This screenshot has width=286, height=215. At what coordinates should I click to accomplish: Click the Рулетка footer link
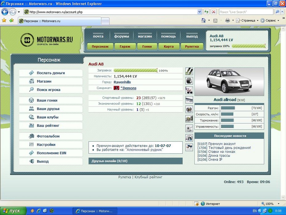(125, 177)
